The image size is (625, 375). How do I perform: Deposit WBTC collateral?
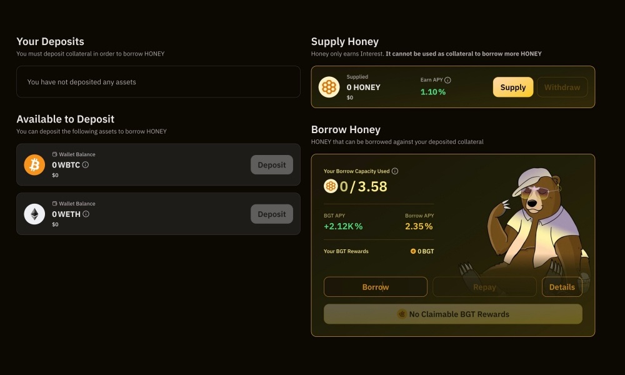[x=272, y=164]
